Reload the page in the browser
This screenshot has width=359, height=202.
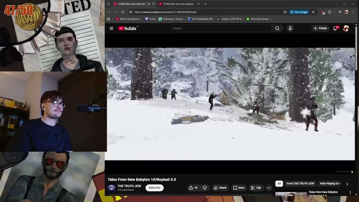123,12
